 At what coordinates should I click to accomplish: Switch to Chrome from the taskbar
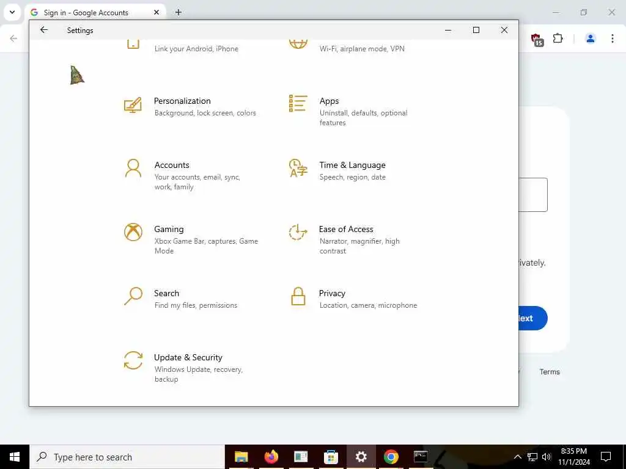391,457
